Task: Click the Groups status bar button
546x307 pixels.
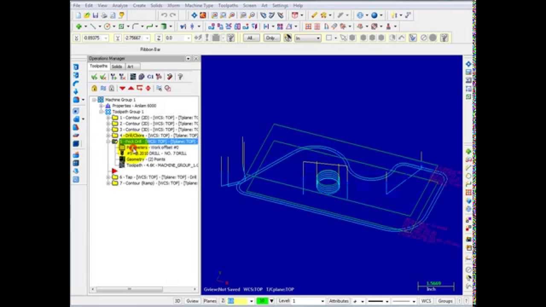Action: (x=445, y=301)
